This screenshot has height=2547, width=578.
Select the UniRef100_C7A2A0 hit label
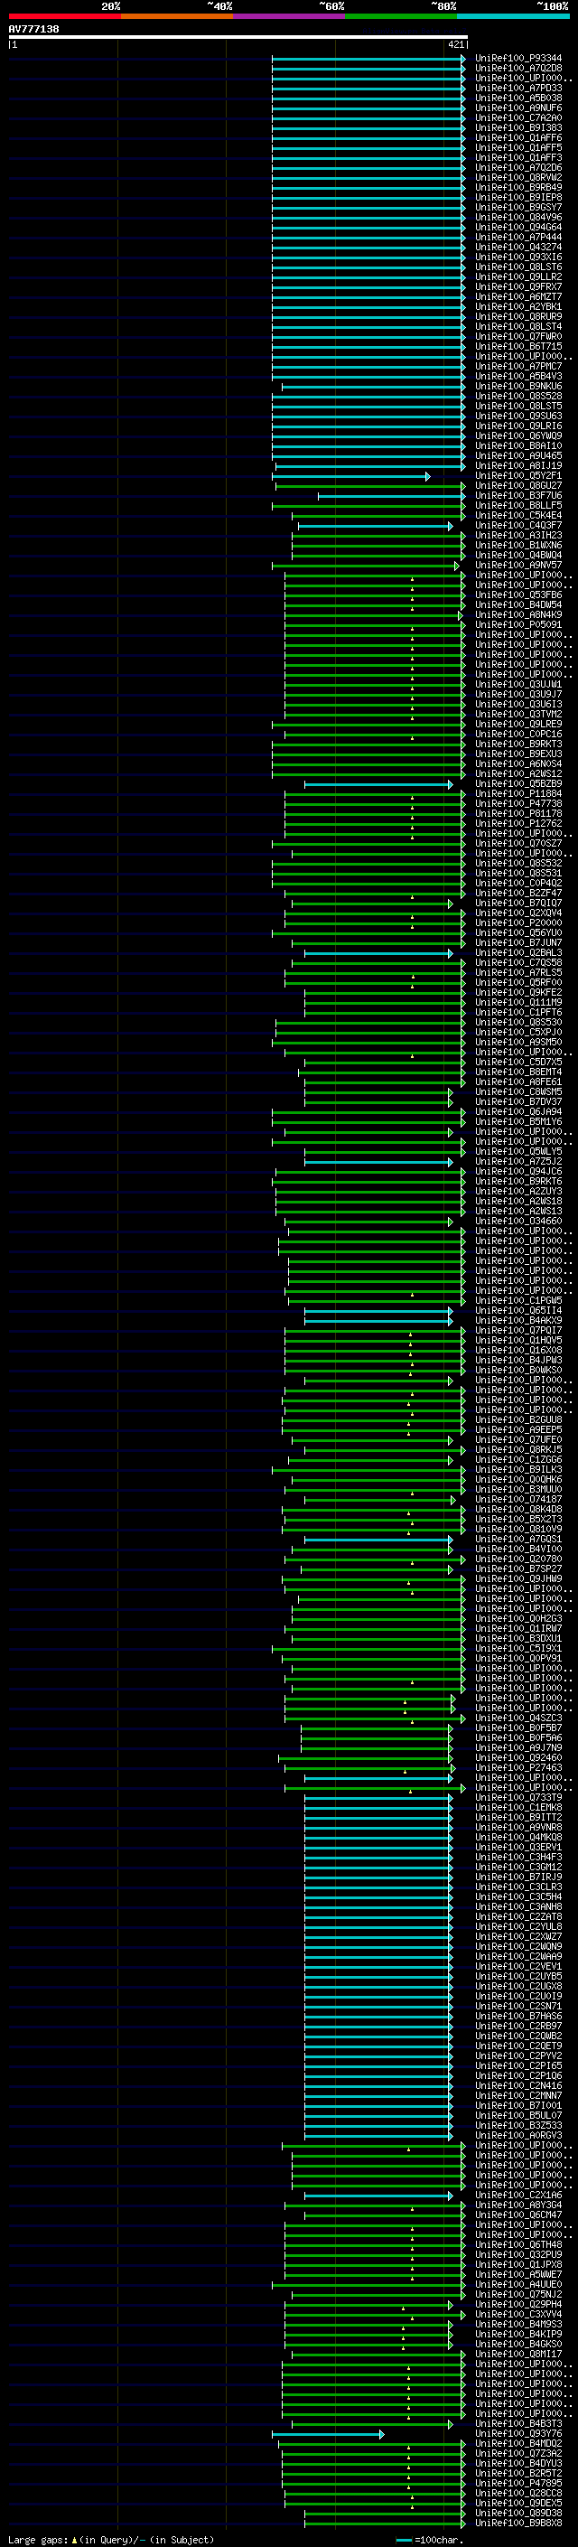click(517, 117)
